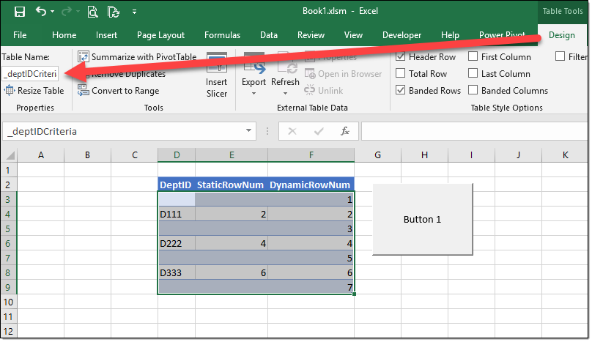
Task: Select column header A
Action: click(41, 155)
